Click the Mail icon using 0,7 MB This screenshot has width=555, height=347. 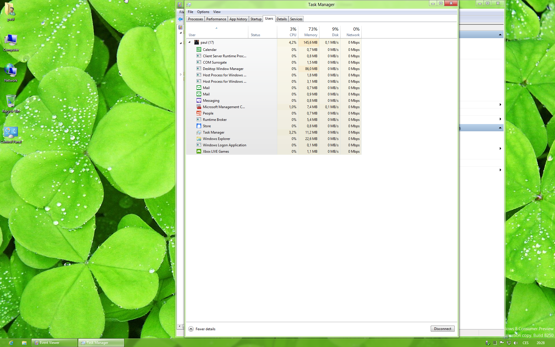[x=199, y=88]
